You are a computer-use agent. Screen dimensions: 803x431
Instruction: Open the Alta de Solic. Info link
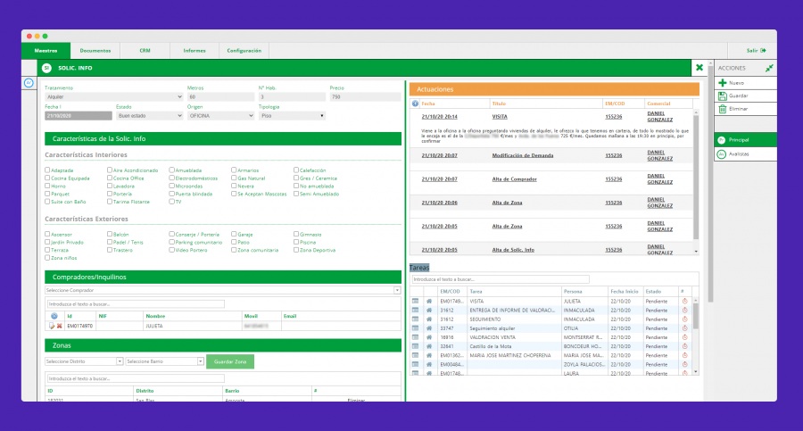pos(513,250)
